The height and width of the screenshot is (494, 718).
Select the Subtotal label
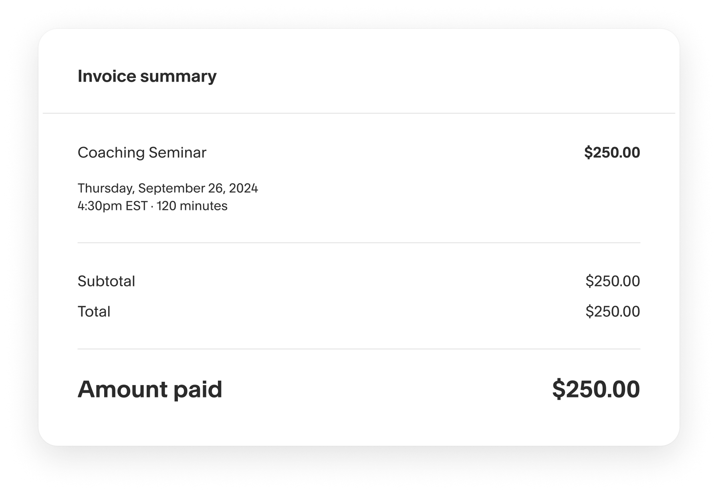pyautogui.click(x=106, y=281)
